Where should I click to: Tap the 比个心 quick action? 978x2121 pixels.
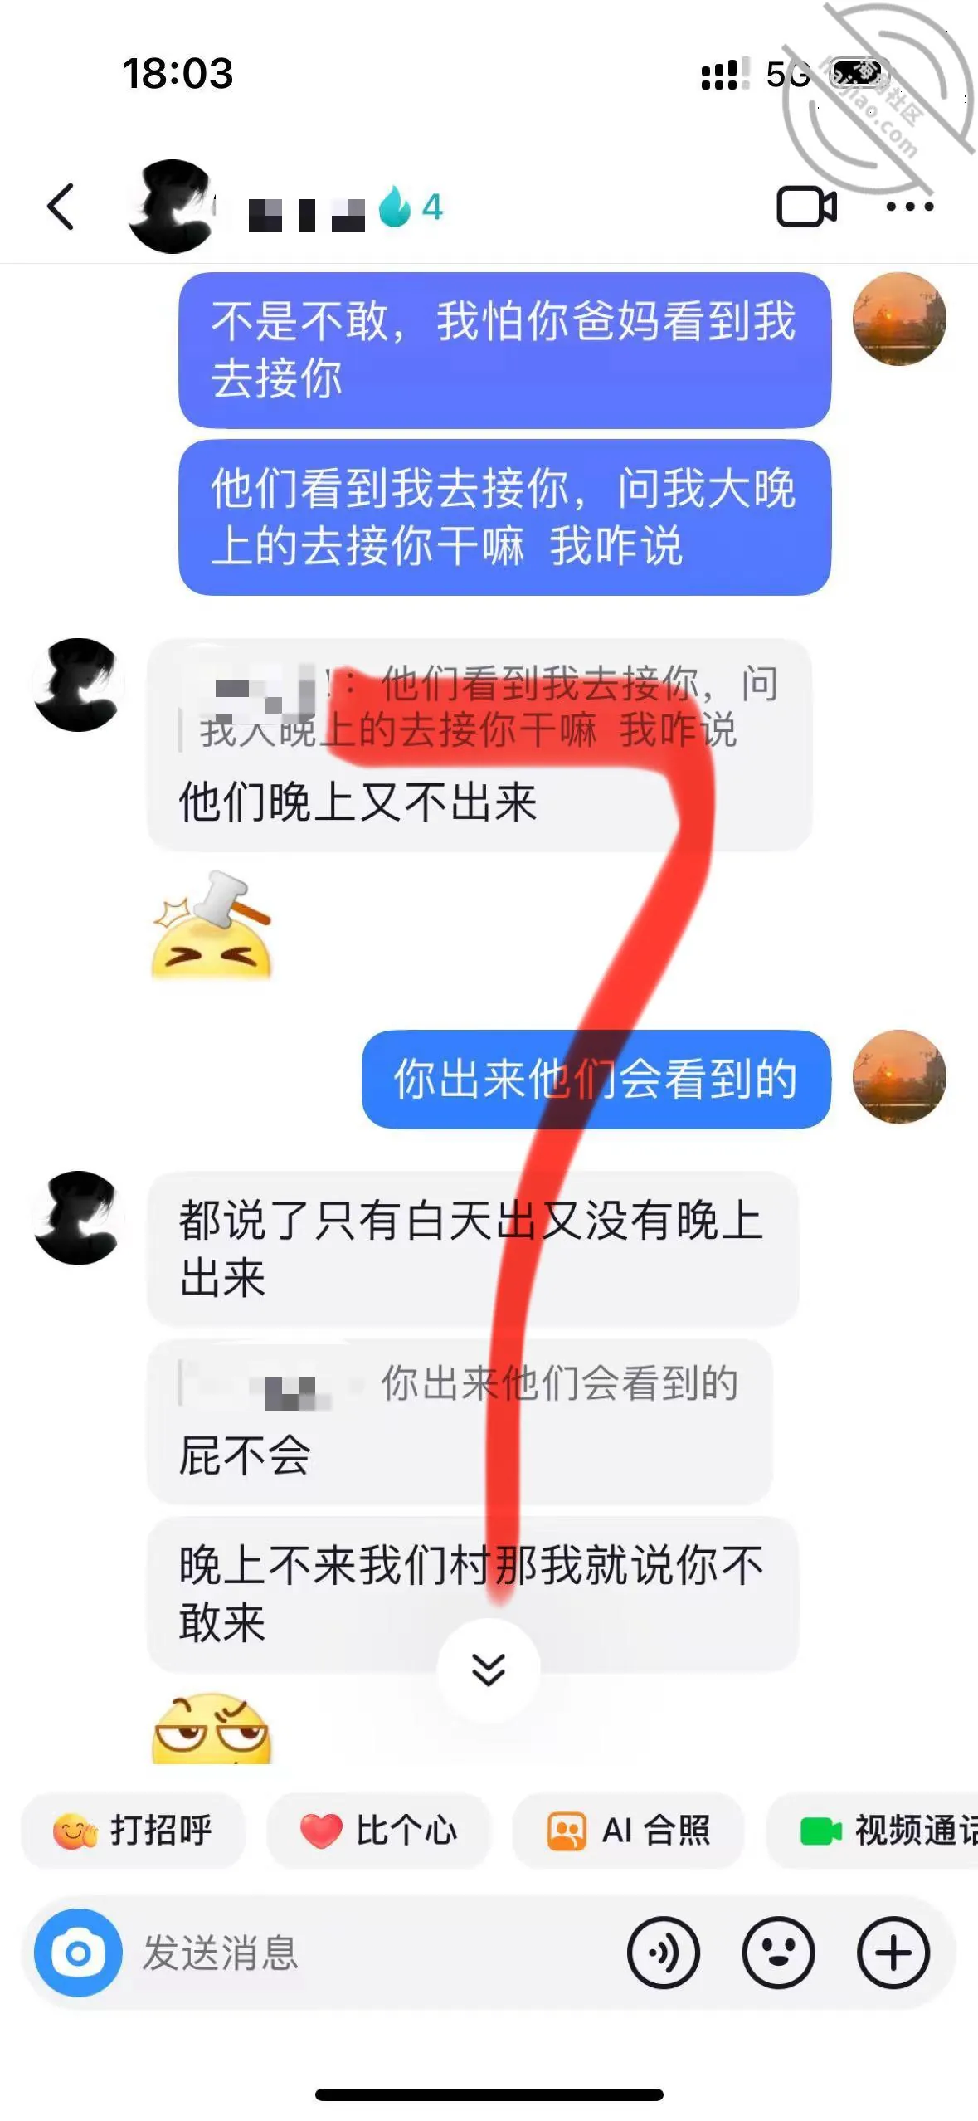[377, 1831]
